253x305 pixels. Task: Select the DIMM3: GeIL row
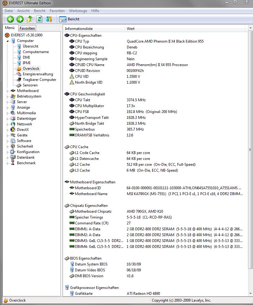tap(156, 240)
